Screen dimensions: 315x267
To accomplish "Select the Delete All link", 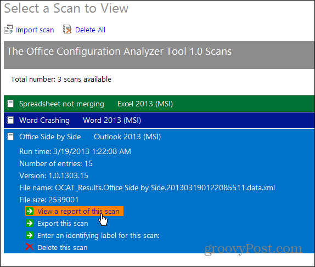I will click(x=90, y=30).
